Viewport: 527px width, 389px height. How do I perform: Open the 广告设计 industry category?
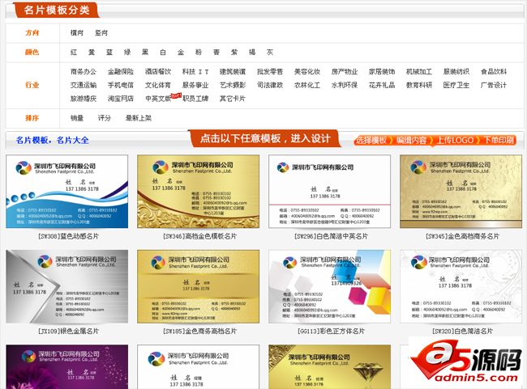coord(494,85)
